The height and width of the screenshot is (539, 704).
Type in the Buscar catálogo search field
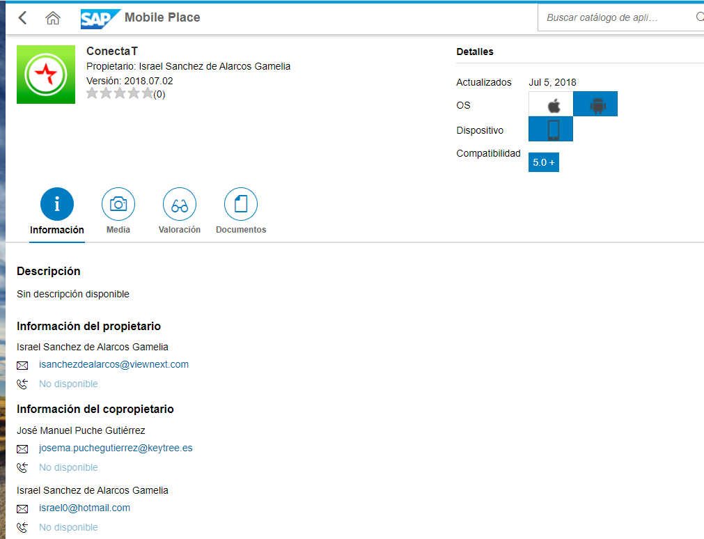[x=613, y=17]
